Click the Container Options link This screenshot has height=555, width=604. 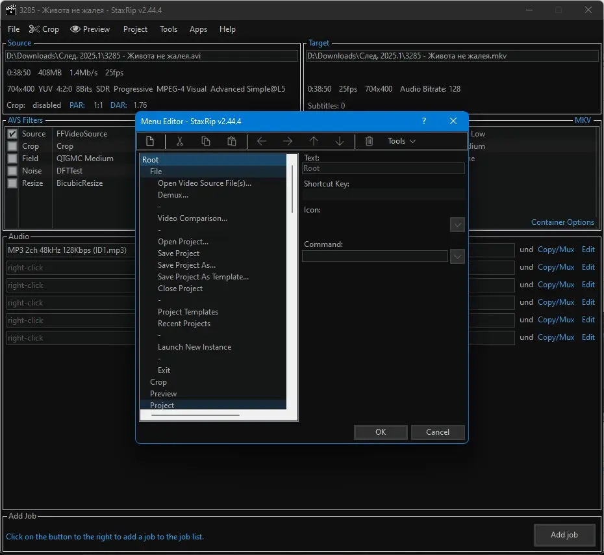coord(562,222)
